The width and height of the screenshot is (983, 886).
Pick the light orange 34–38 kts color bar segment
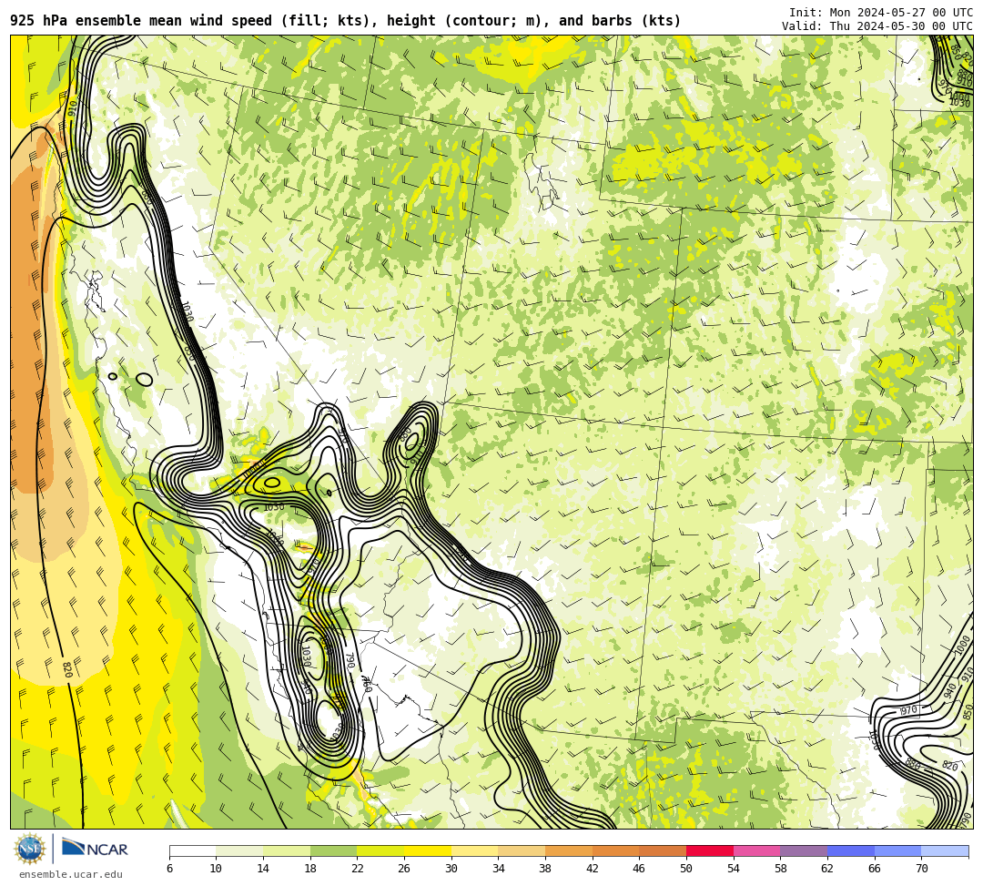(x=522, y=850)
